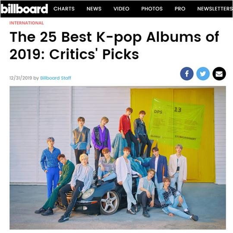The image size is (233, 233).
Task: Click the green banner labeled 13 in photo
Action: (x=177, y=123)
